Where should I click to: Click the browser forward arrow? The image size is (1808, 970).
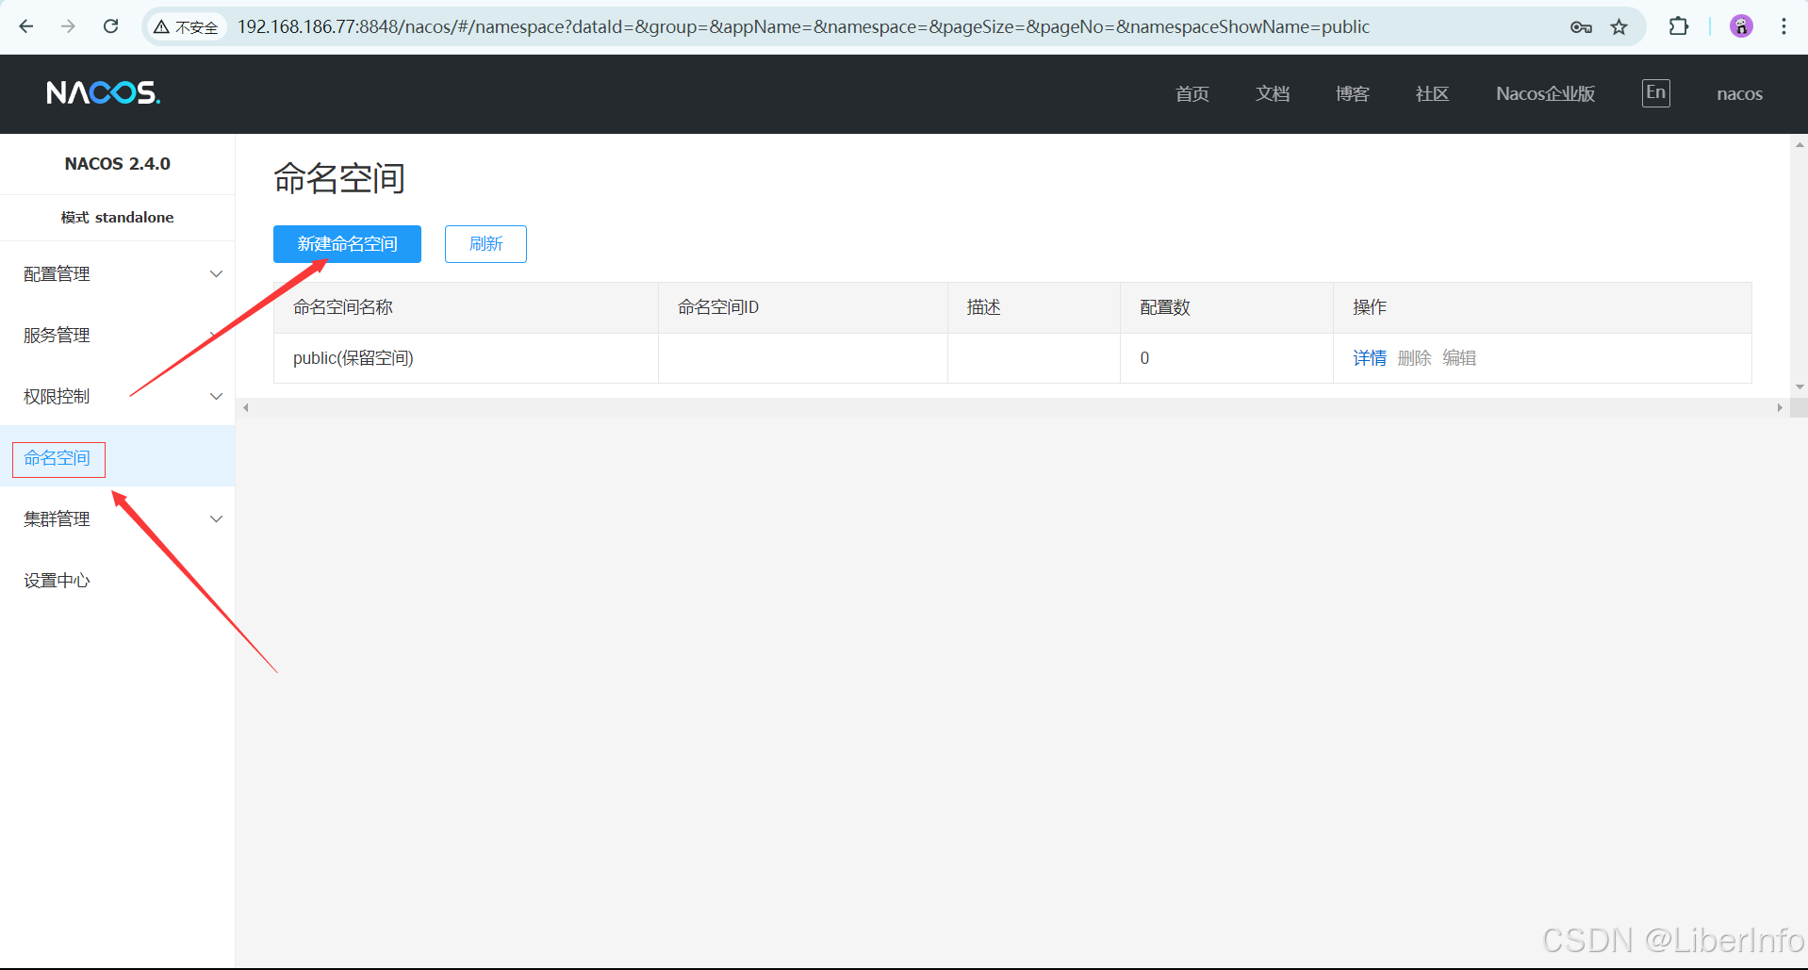point(68,26)
